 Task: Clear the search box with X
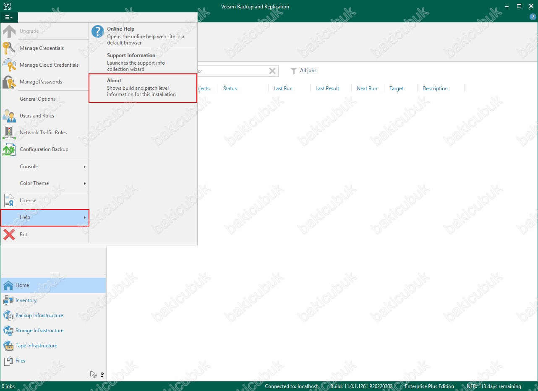pos(272,71)
